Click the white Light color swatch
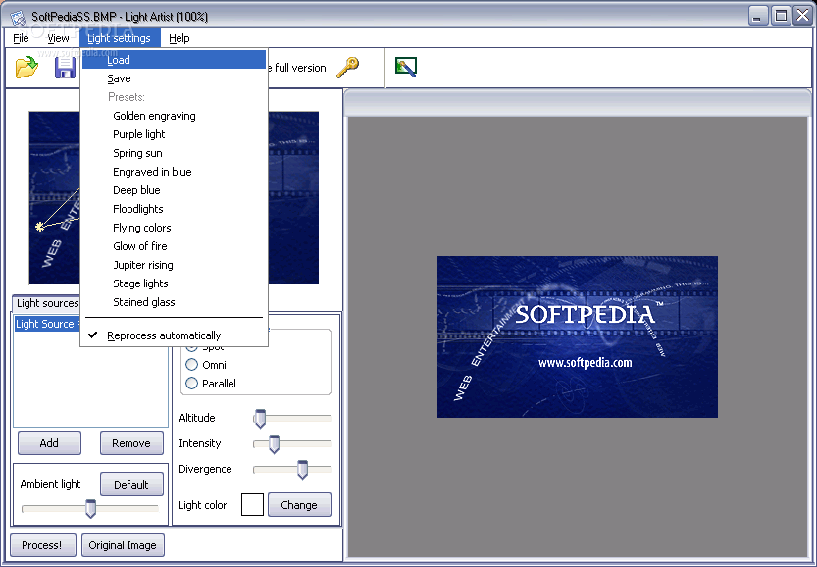The image size is (817, 567). (252, 505)
